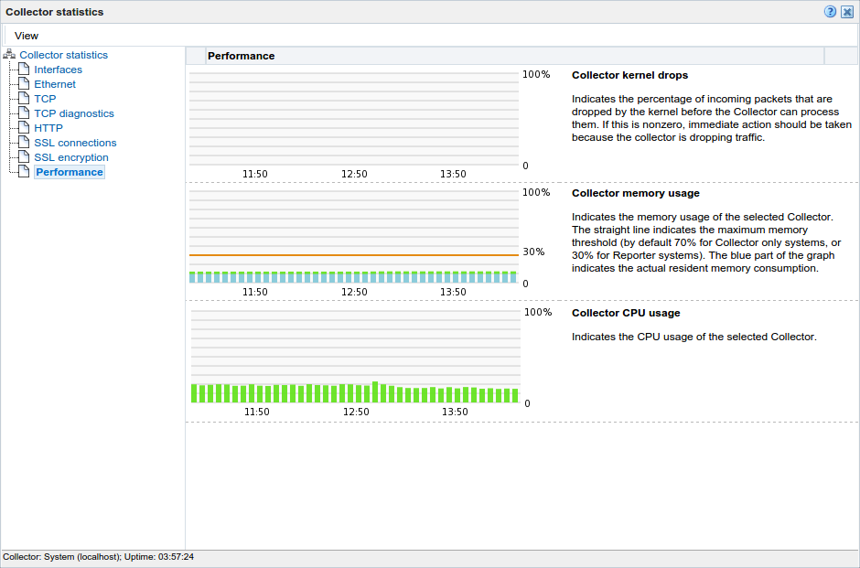Click the page icon next to TCP diagnostics
This screenshot has width=860, height=568.
[x=24, y=113]
